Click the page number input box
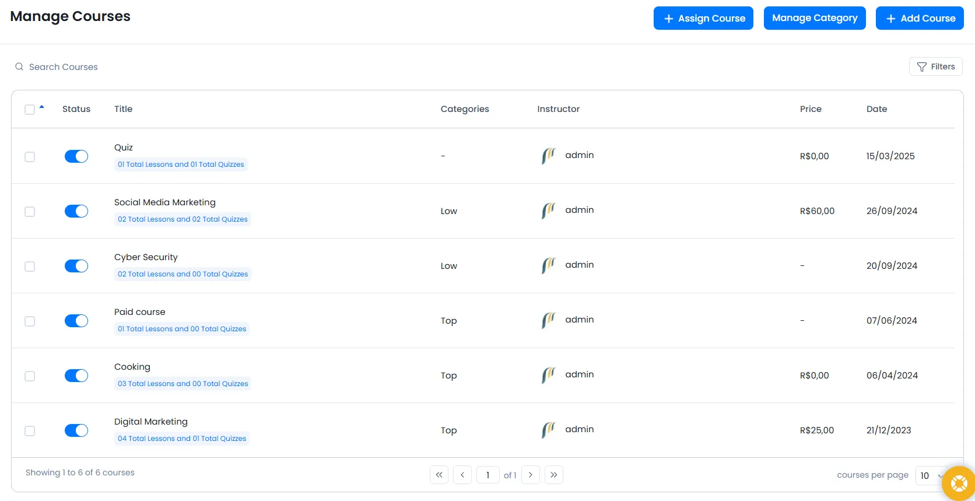 488,475
